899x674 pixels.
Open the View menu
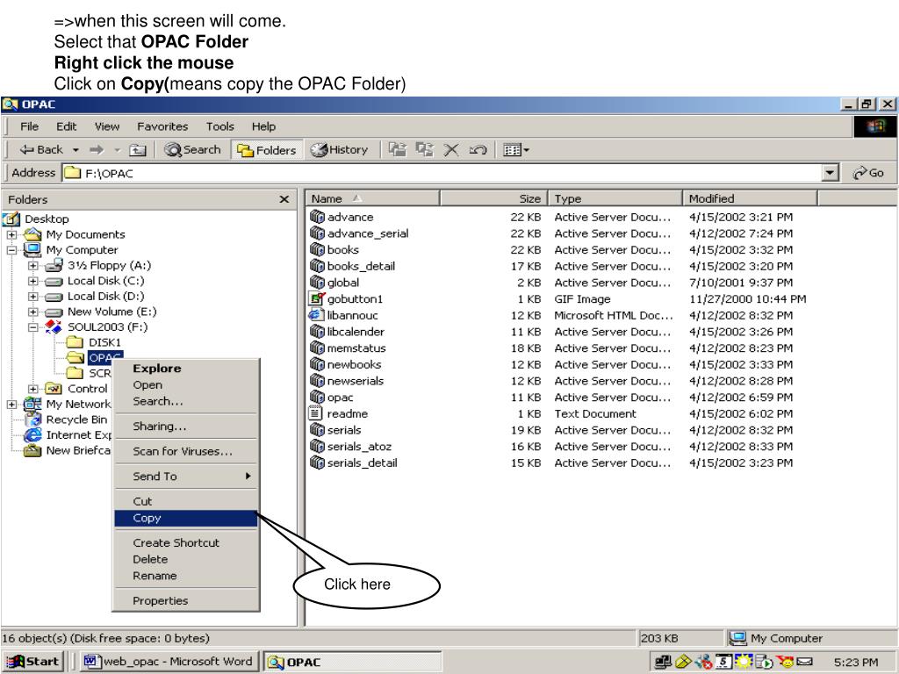click(106, 126)
